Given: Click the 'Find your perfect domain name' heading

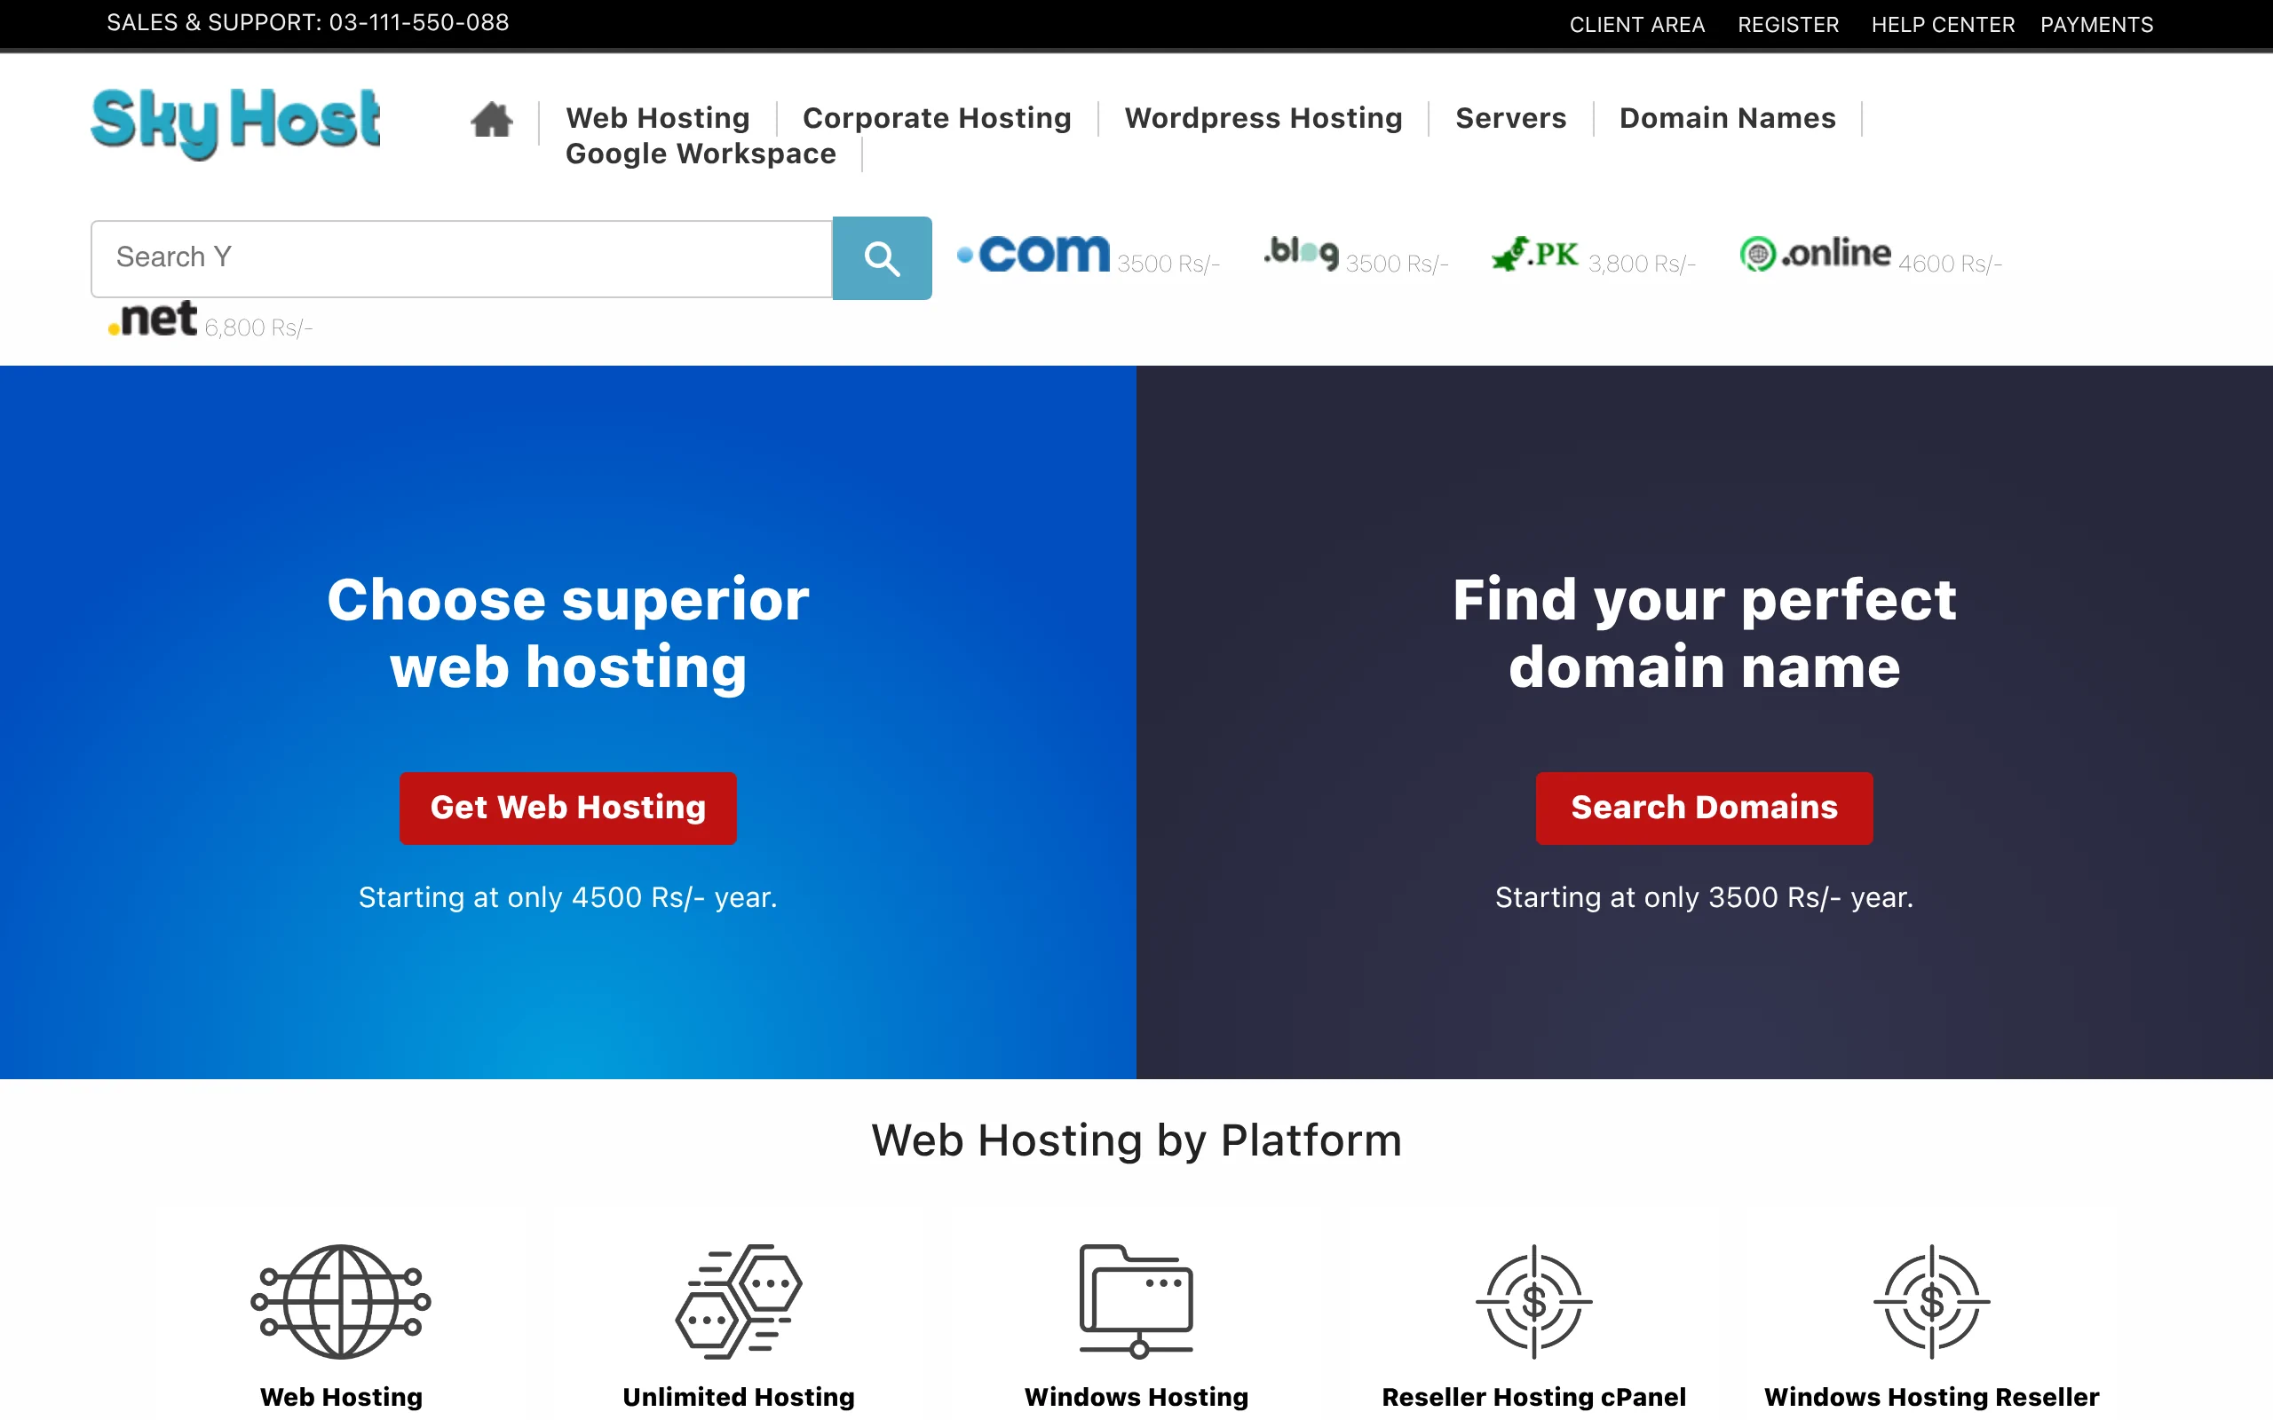Looking at the screenshot, I should tap(1704, 633).
